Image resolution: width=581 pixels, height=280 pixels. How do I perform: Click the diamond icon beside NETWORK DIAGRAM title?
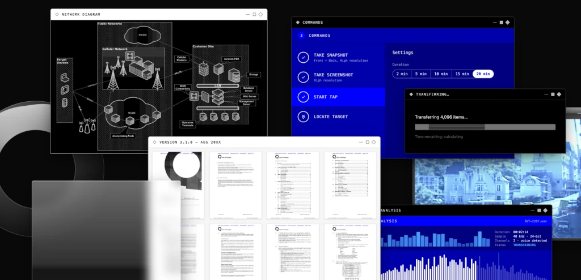click(57, 14)
